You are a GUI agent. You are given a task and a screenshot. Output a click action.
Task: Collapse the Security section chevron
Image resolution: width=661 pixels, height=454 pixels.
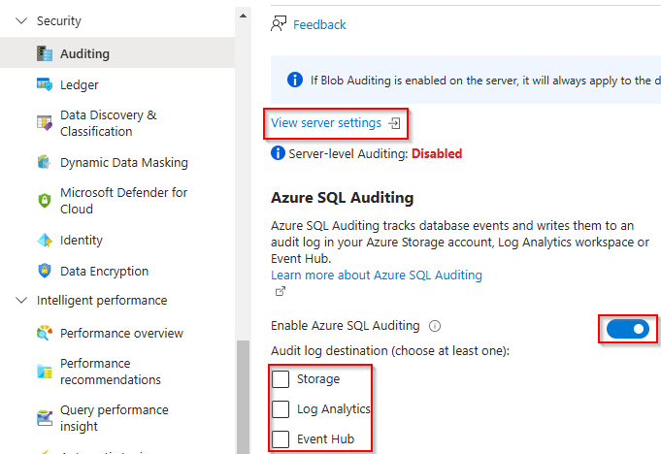coord(21,20)
